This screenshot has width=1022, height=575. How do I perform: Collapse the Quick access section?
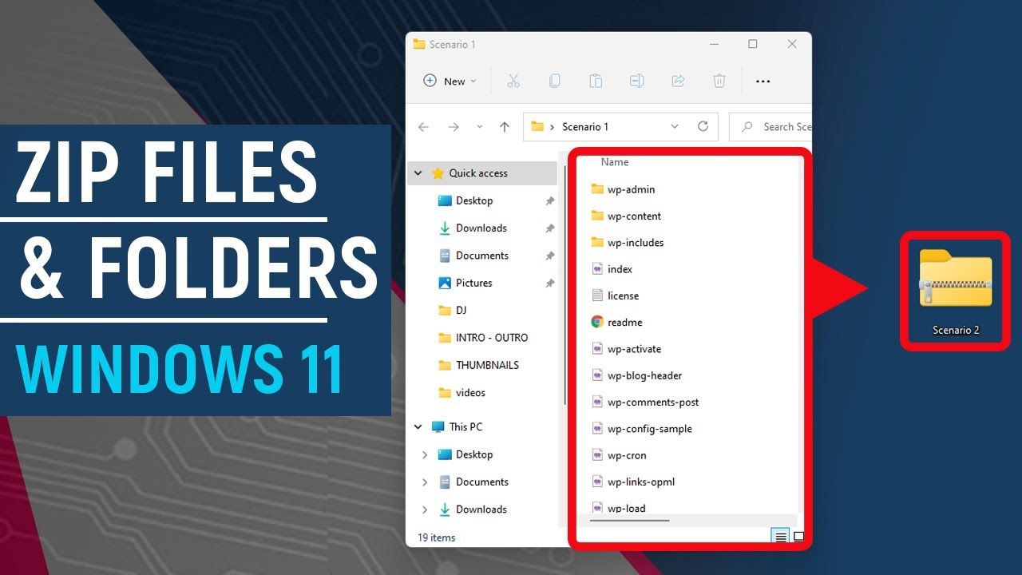(418, 173)
